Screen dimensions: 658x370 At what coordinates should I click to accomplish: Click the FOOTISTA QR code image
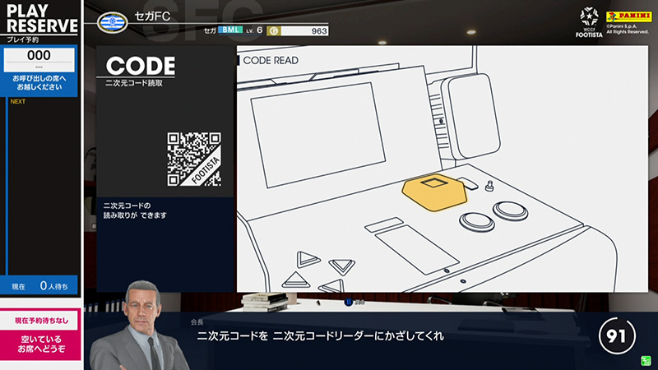tap(194, 159)
